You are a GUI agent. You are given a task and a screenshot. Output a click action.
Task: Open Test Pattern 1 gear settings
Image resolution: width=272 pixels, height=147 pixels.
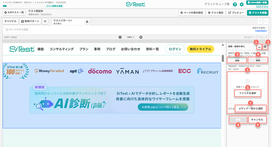coord(87,22)
